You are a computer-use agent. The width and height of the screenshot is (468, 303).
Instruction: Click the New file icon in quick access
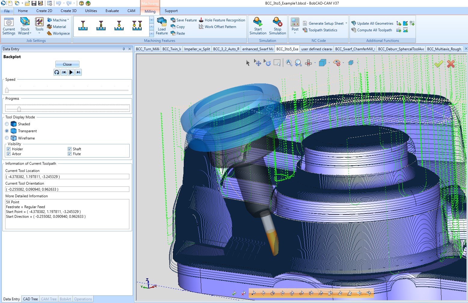coord(10,3)
